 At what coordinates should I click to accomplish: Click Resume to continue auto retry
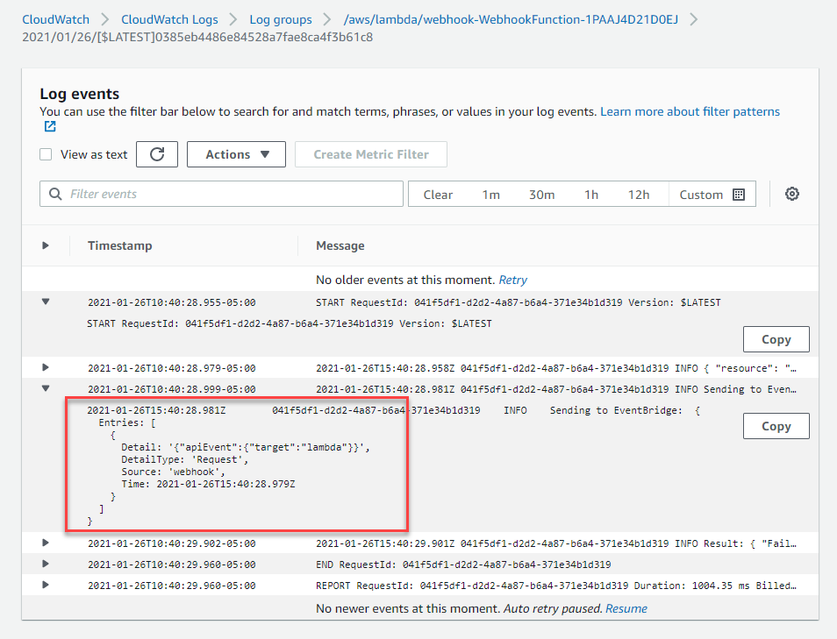coord(626,608)
